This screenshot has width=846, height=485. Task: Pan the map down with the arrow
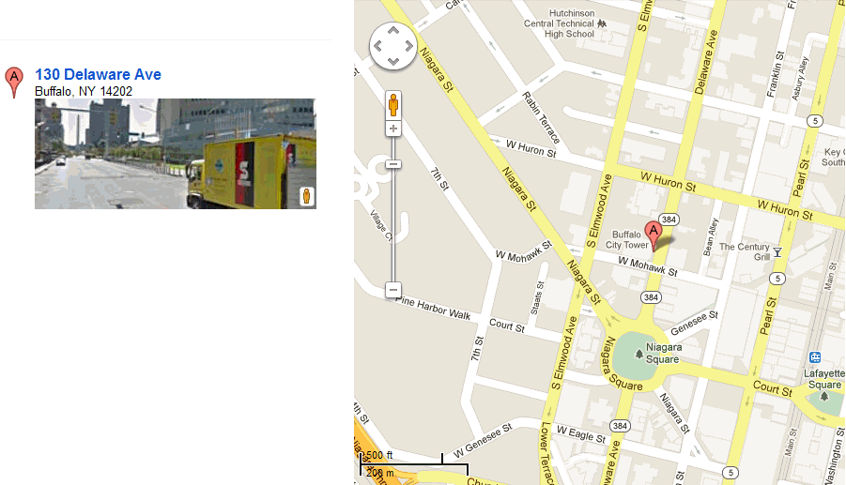click(393, 61)
